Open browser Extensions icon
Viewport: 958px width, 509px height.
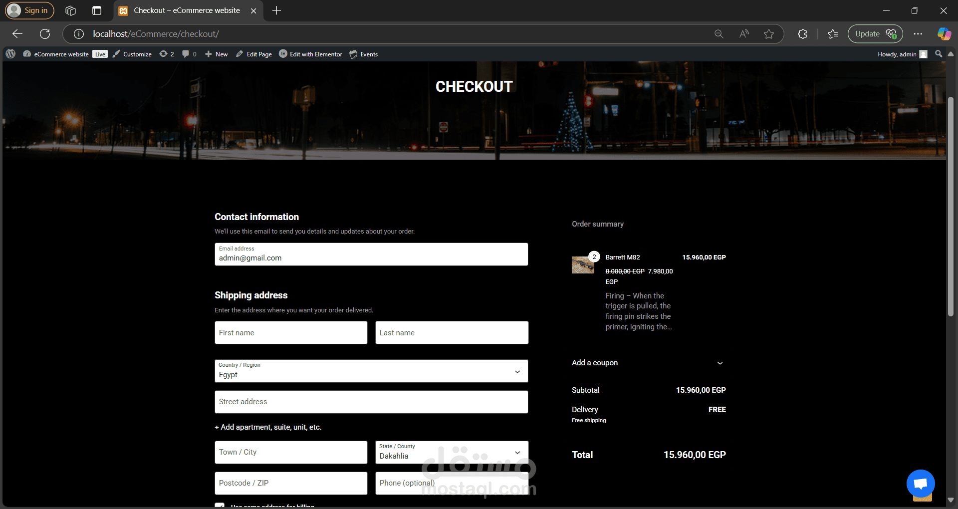point(802,34)
